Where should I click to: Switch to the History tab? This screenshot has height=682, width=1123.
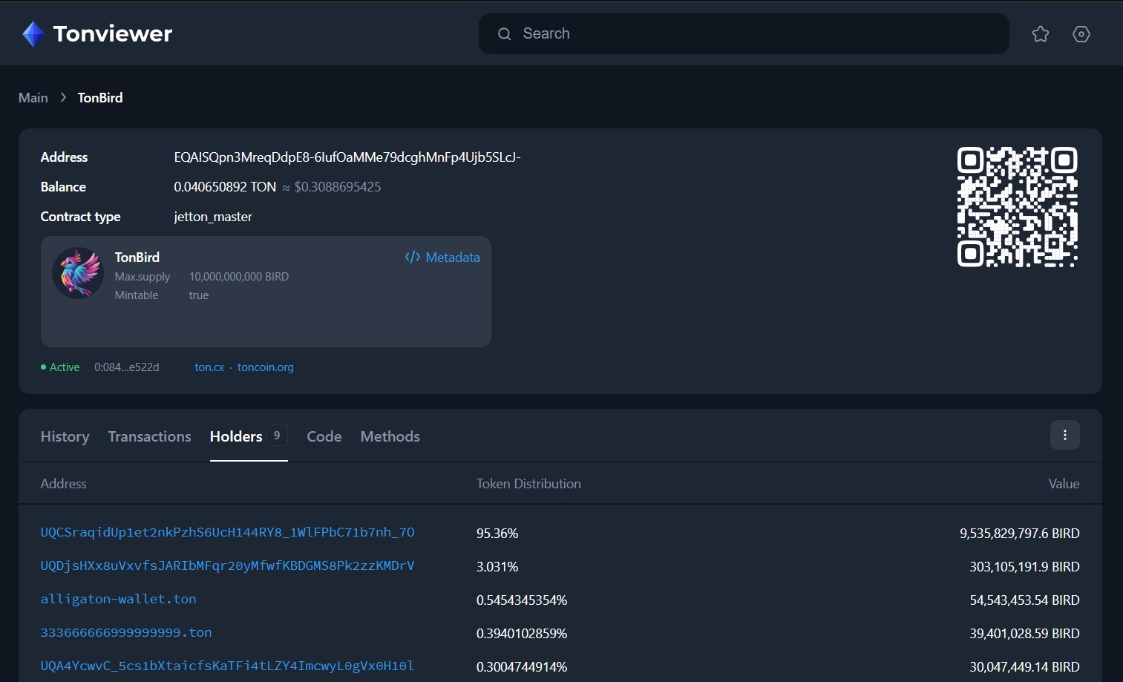65,436
